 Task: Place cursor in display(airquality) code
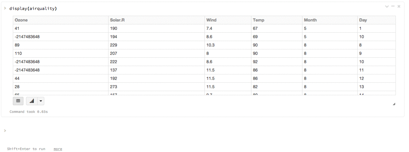[33, 8]
